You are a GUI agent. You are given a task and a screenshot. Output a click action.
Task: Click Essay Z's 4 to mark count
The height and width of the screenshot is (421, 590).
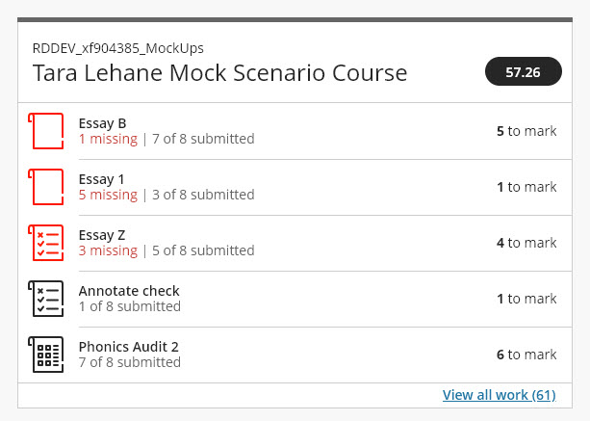tap(526, 243)
